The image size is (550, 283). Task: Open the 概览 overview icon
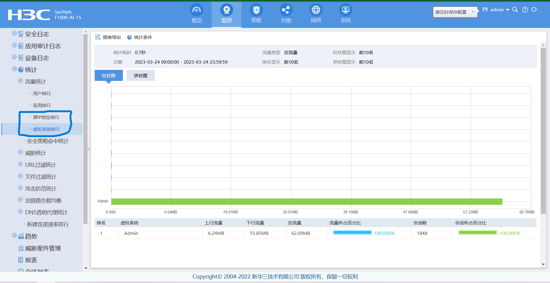[x=196, y=10]
